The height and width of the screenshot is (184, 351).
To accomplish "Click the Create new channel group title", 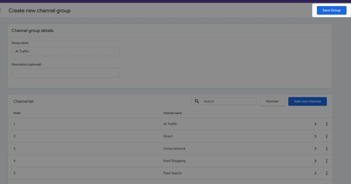I will pyautogui.click(x=39, y=11).
